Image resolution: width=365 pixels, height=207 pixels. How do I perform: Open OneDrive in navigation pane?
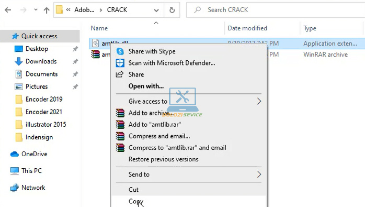pos(34,154)
